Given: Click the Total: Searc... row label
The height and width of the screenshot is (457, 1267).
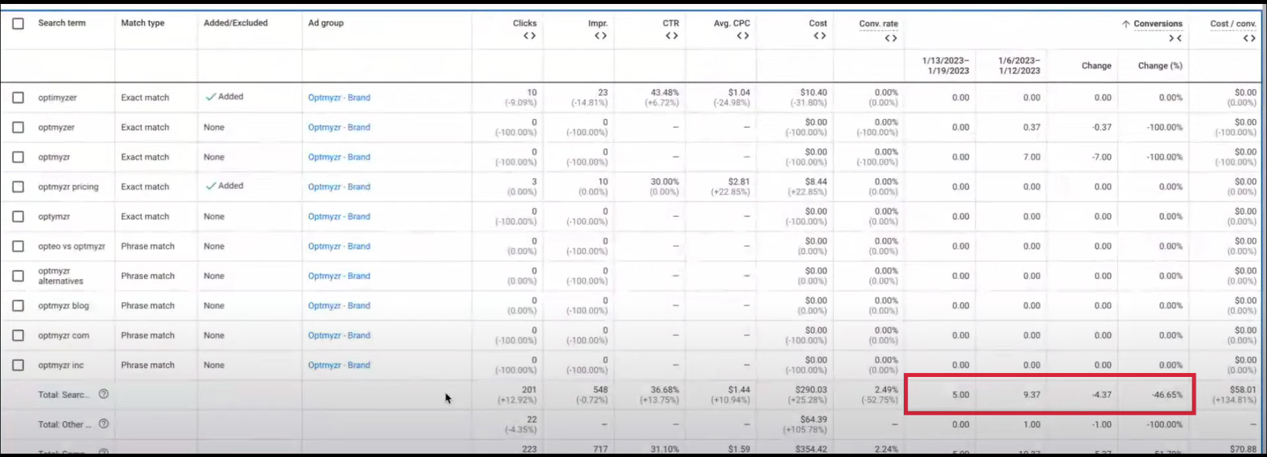Looking at the screenshot, I should (x=64, y=395).
